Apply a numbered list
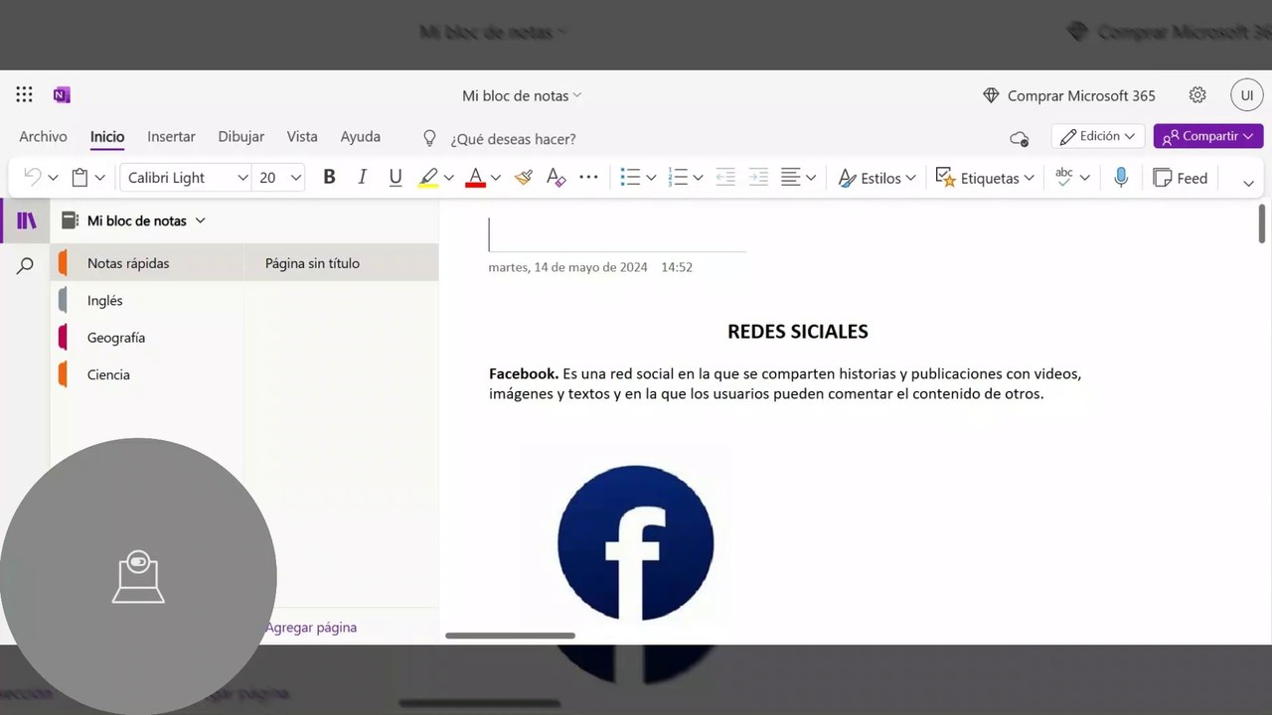This screenshot has width=1272, height=715. [x=678, y=178]
